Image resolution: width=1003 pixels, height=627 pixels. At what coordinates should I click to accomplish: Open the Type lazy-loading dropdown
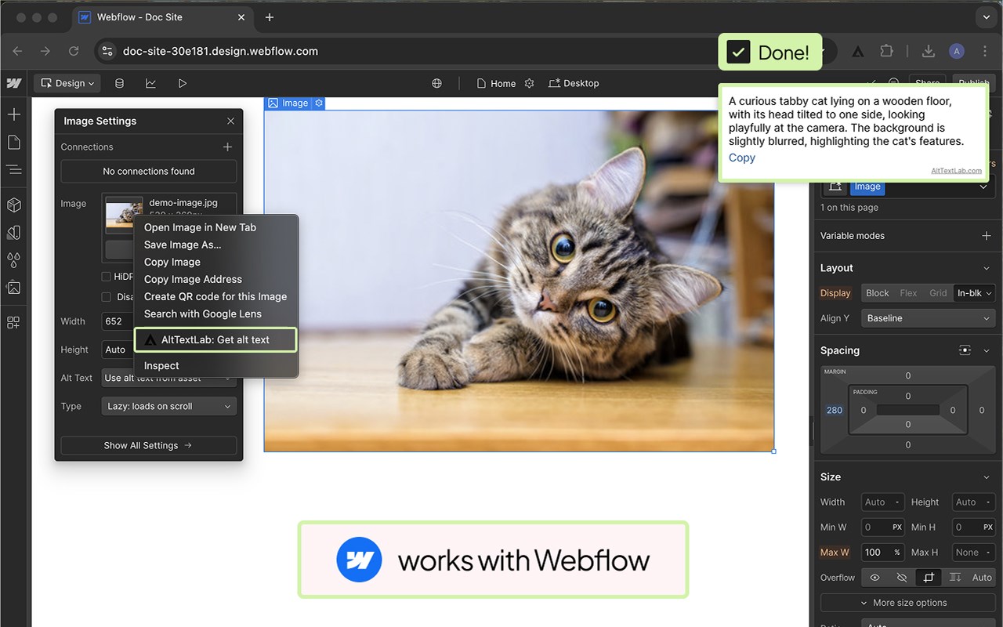pos(168,406)
